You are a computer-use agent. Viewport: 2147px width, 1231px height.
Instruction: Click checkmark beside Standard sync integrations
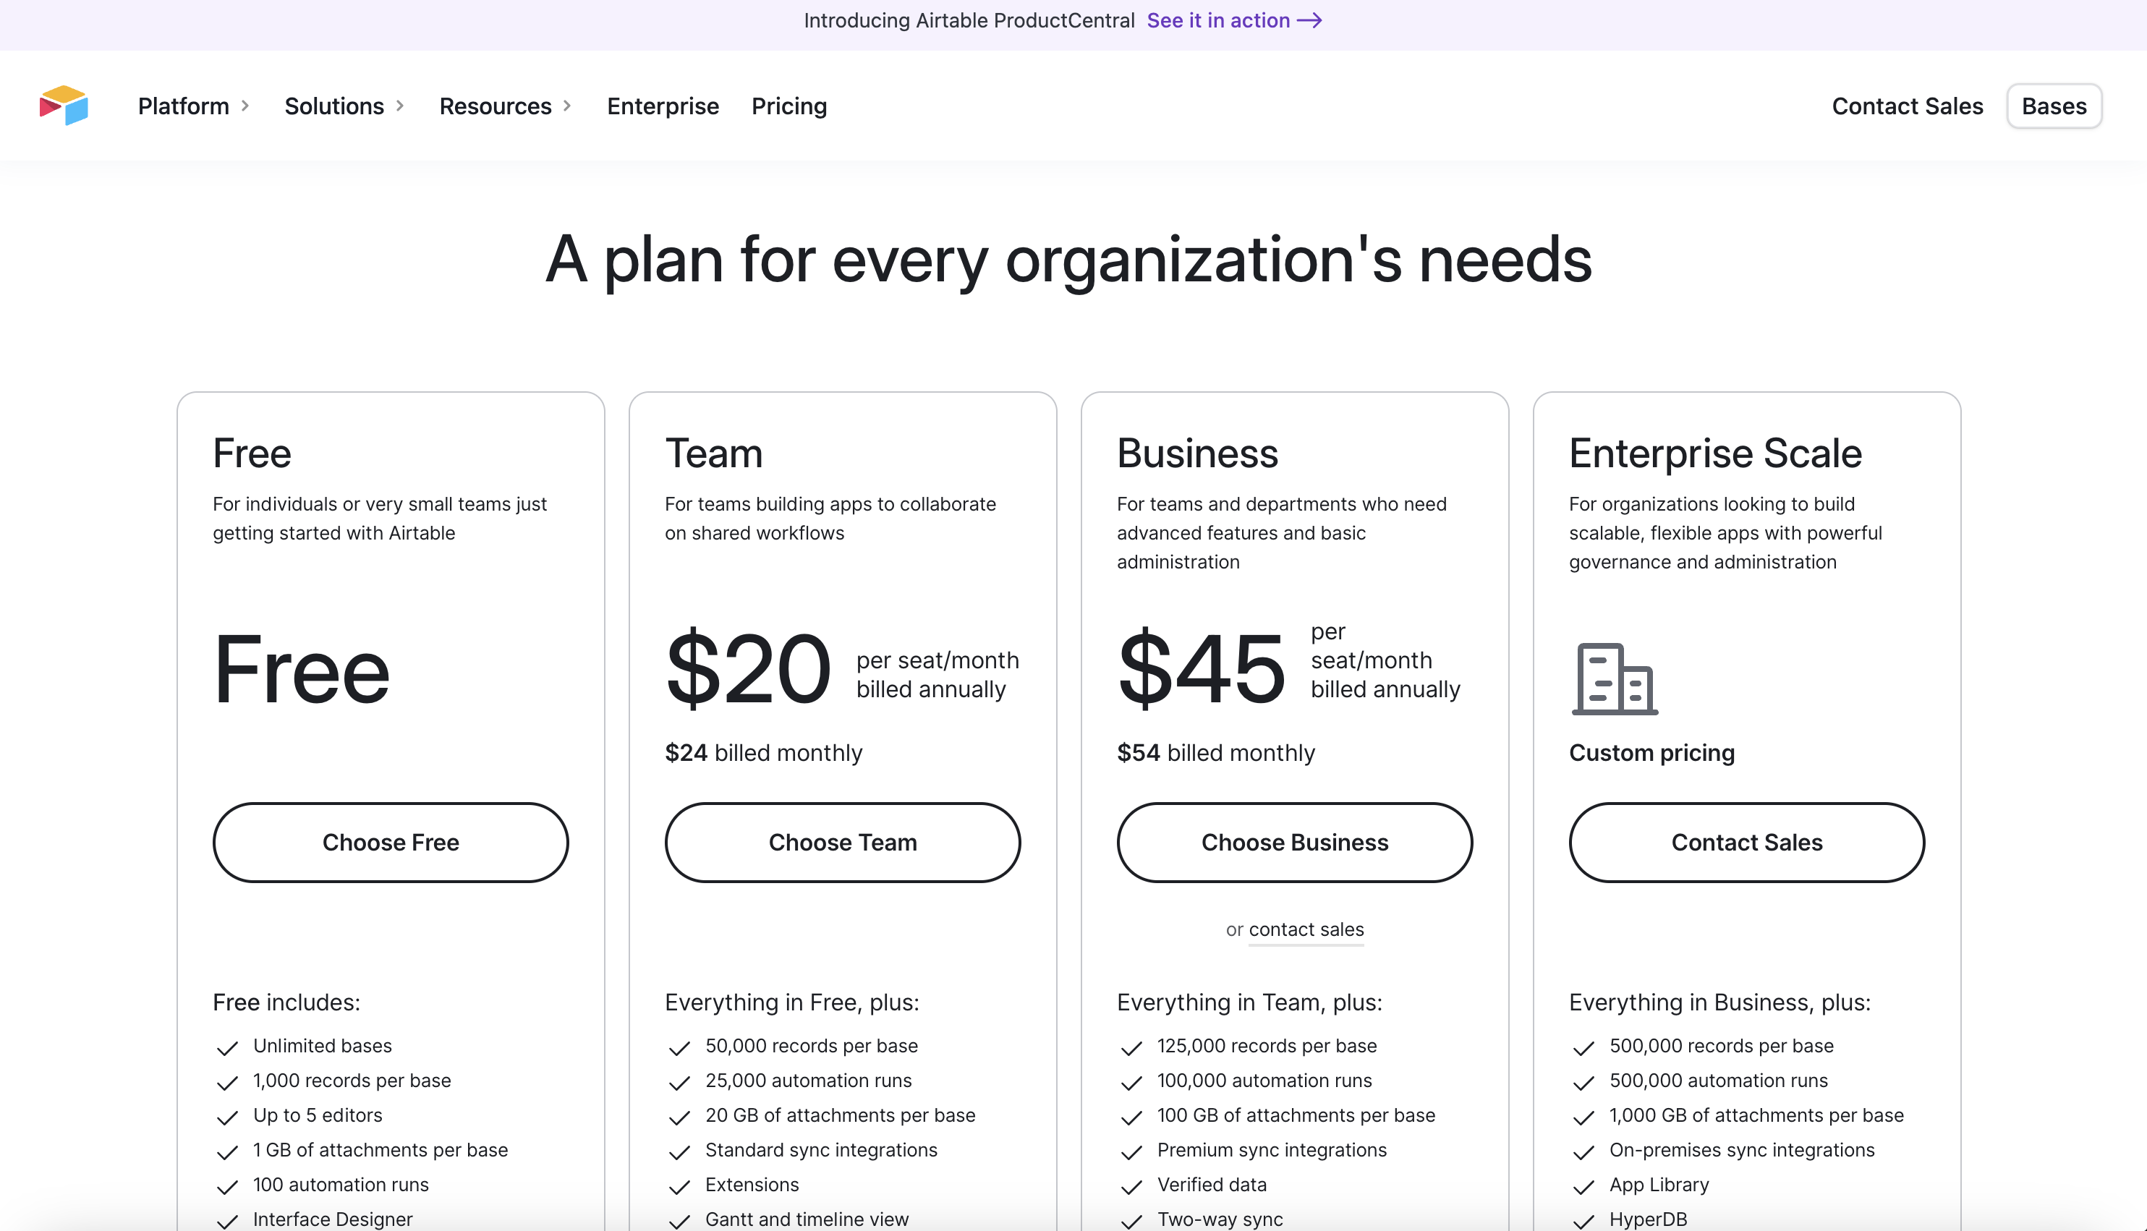point(679,1152)
